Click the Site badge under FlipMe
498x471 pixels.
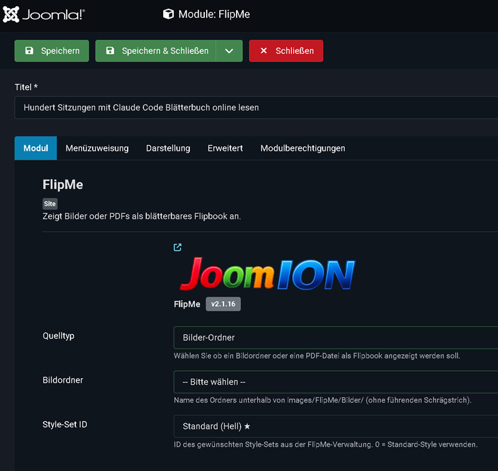(50, 204)
